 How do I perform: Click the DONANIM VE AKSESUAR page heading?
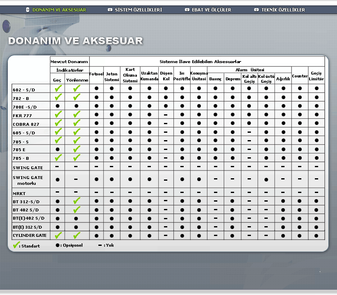[x=75, y=41]
